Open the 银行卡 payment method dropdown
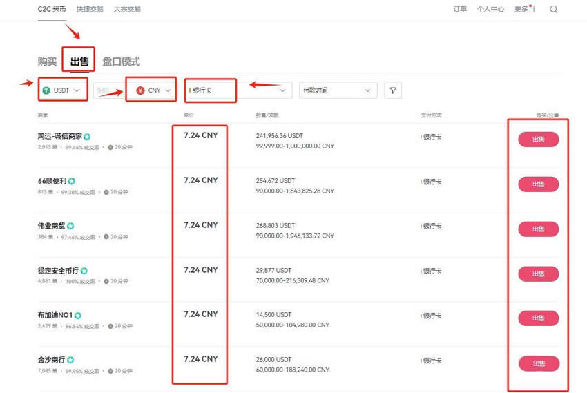This screenshot has width=587, height=393. tap(238, 90)
